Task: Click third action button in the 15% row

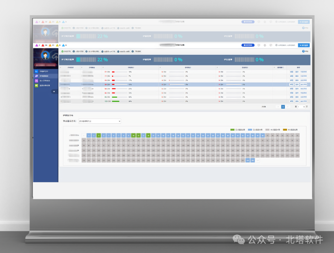Action: tap(304, 85)
